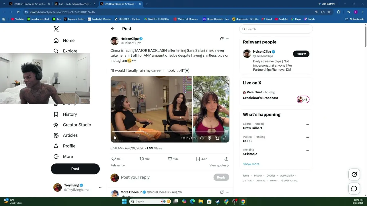This screenshot has height=206, width=367.
Task: Click the Grok icon on HeisenClipz's post
Action: (x=222, y=39)
